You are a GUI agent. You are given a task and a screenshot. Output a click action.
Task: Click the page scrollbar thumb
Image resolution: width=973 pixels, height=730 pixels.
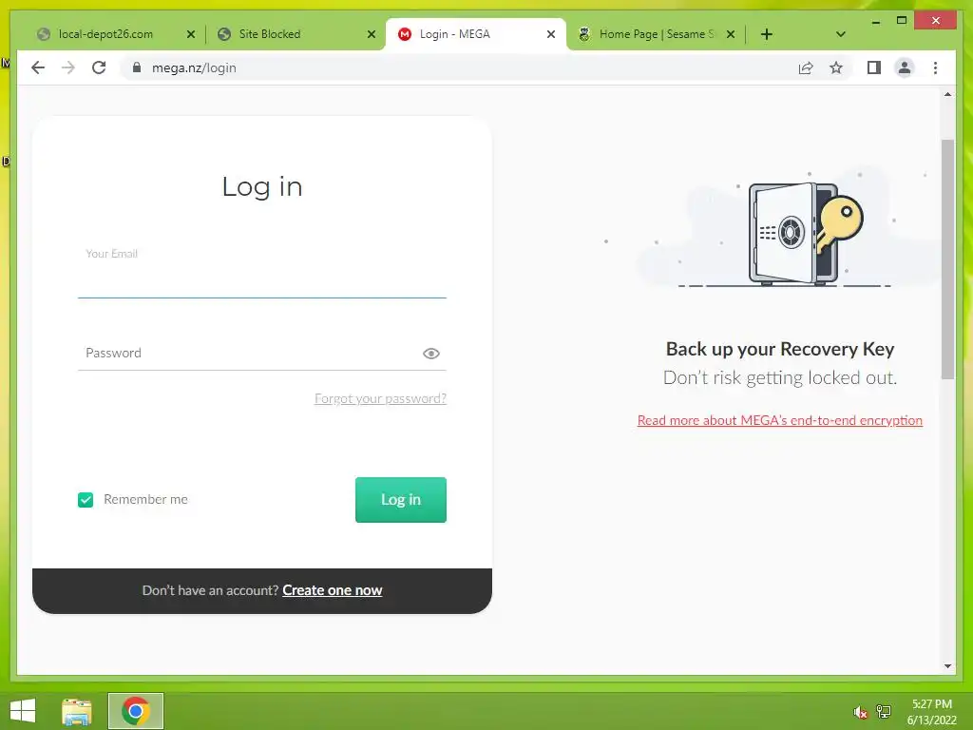click(x=947, y=259)
